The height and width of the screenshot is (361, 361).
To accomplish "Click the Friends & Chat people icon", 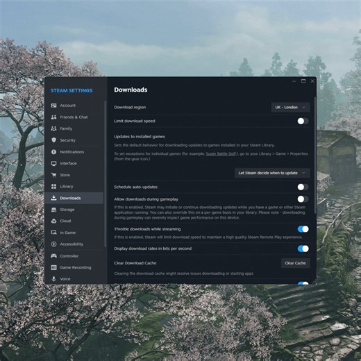I will coord(53,117).
